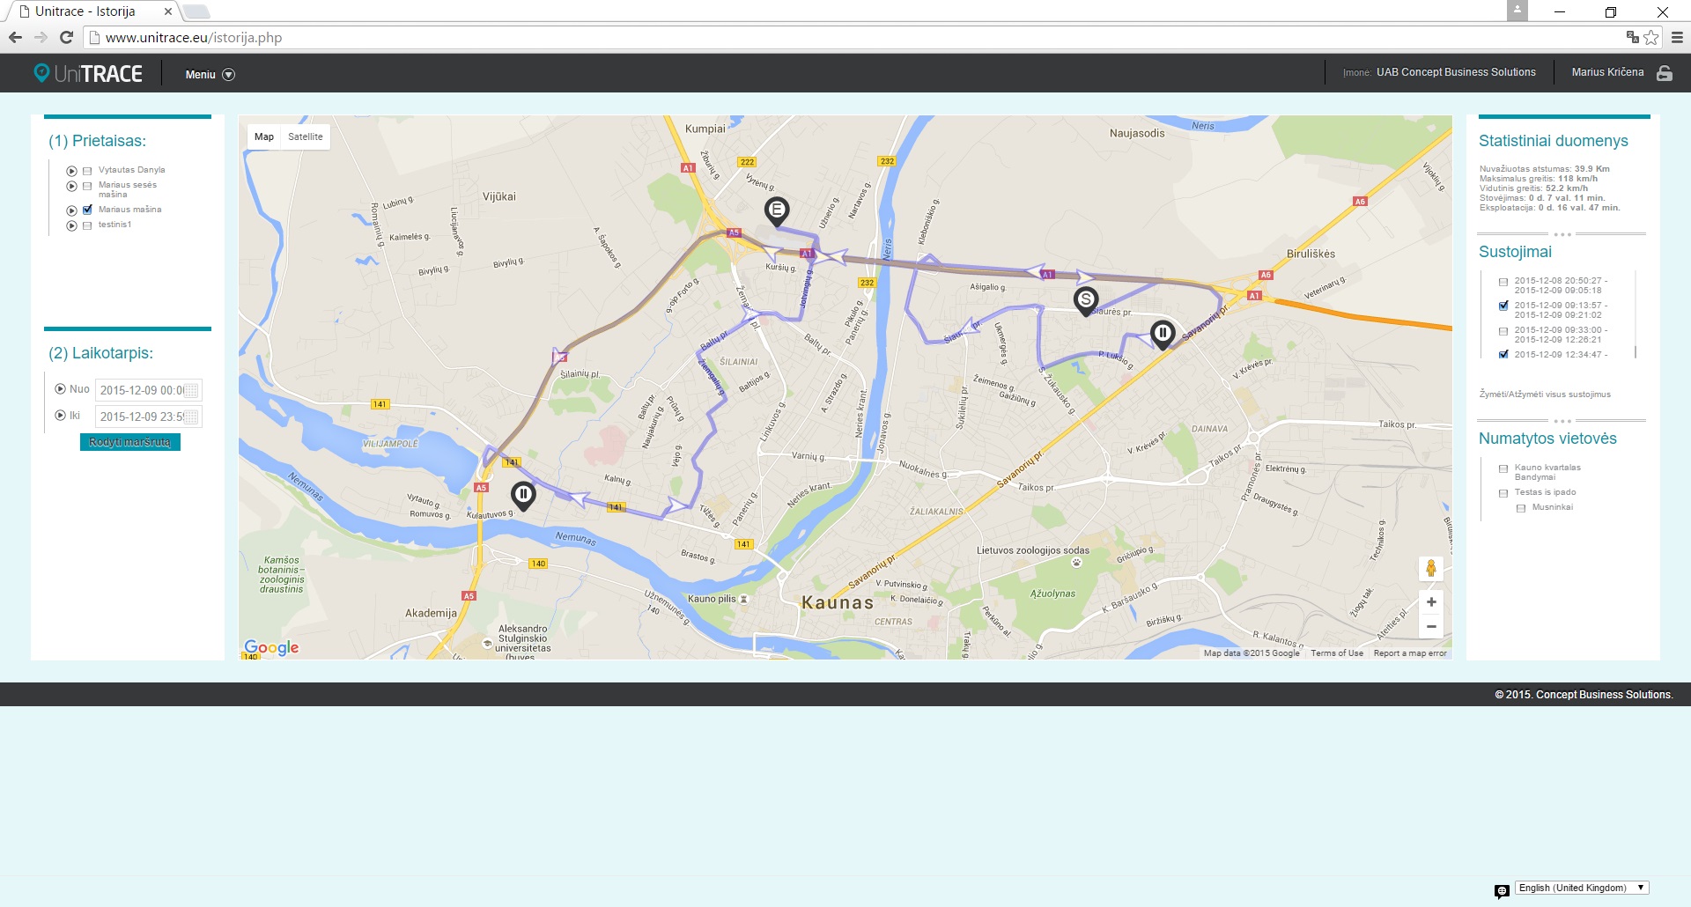Click Žymėti/Atžymėti visus sustojimus link

[x=1545, y=395]
